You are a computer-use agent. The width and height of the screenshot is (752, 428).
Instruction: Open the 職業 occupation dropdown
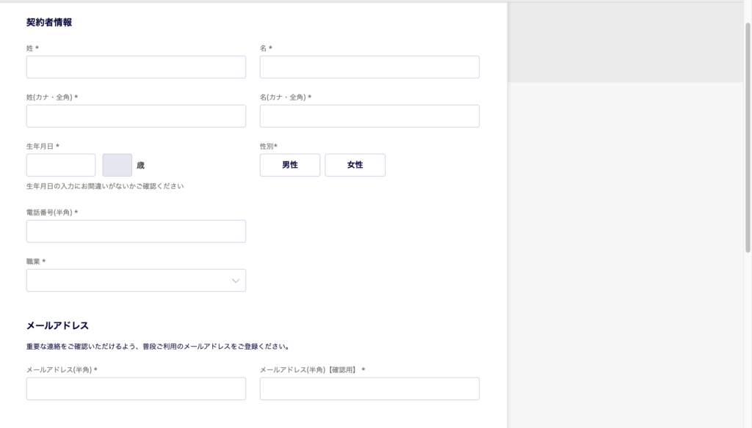coord(136,280)
